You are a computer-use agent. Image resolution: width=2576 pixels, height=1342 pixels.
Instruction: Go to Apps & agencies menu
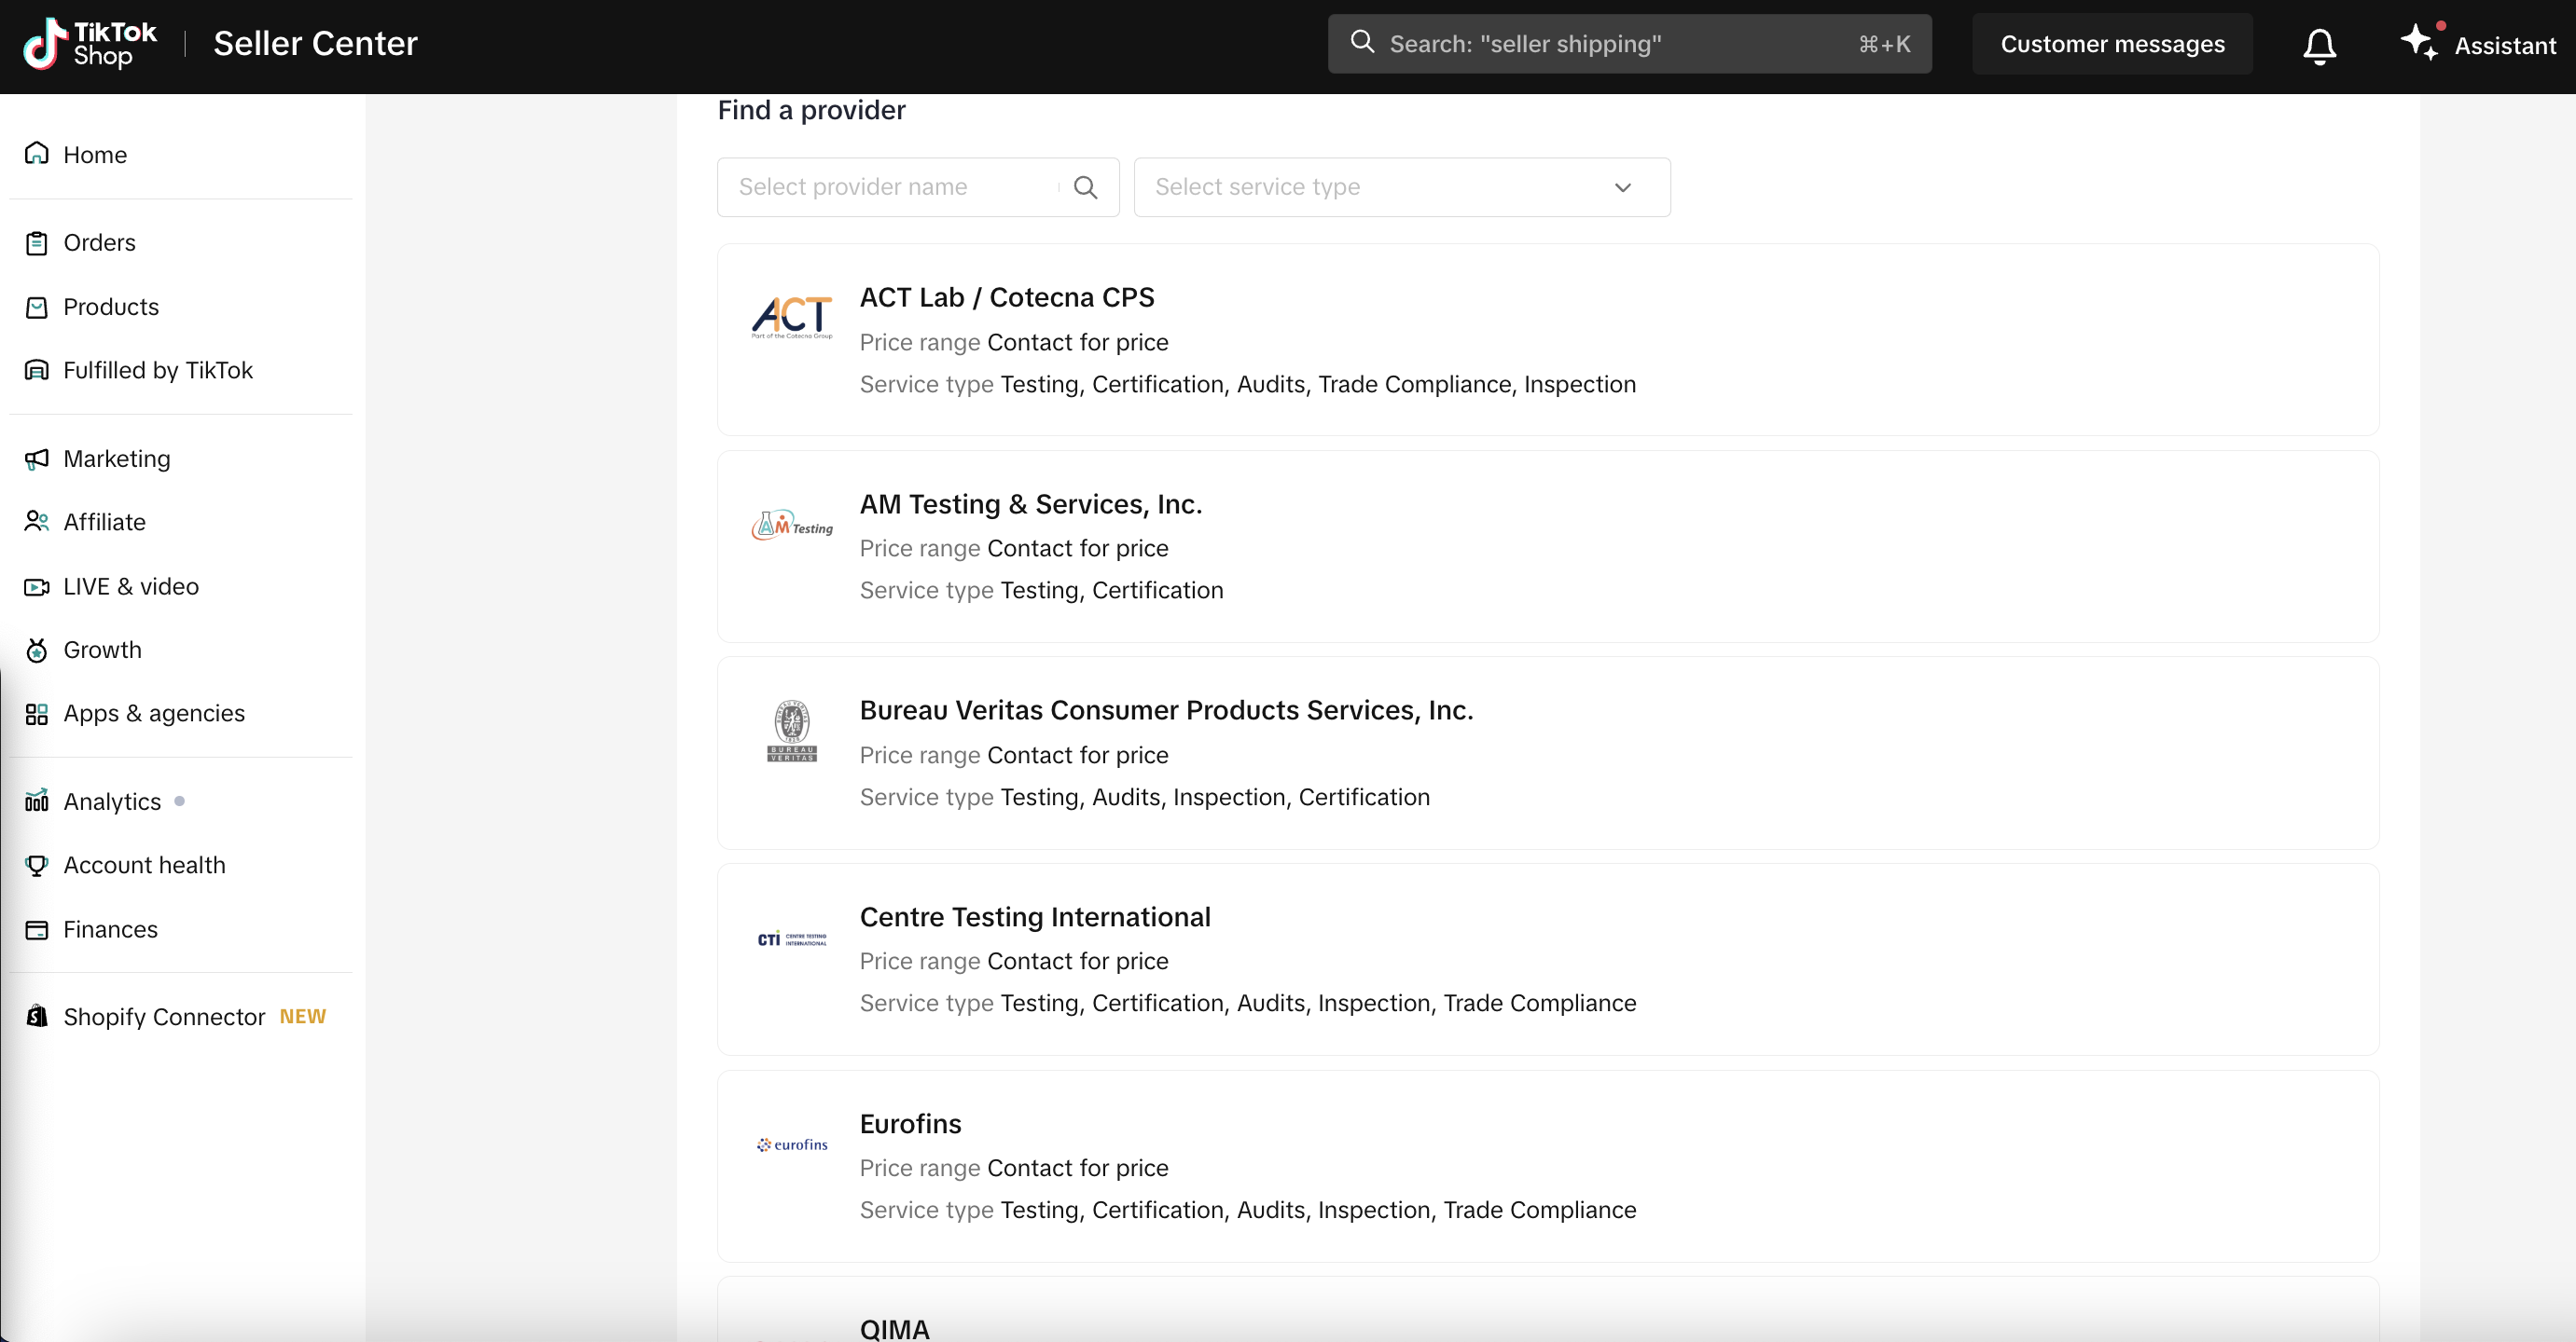click(x=153, y=714)
